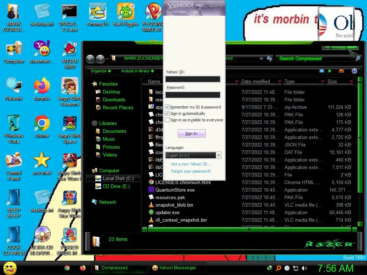Open the smiley Start button

10,268
